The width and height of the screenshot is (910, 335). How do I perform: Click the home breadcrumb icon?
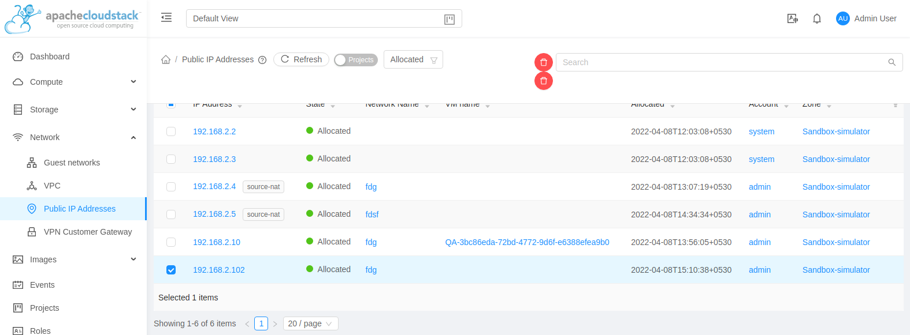click(166, 59)
